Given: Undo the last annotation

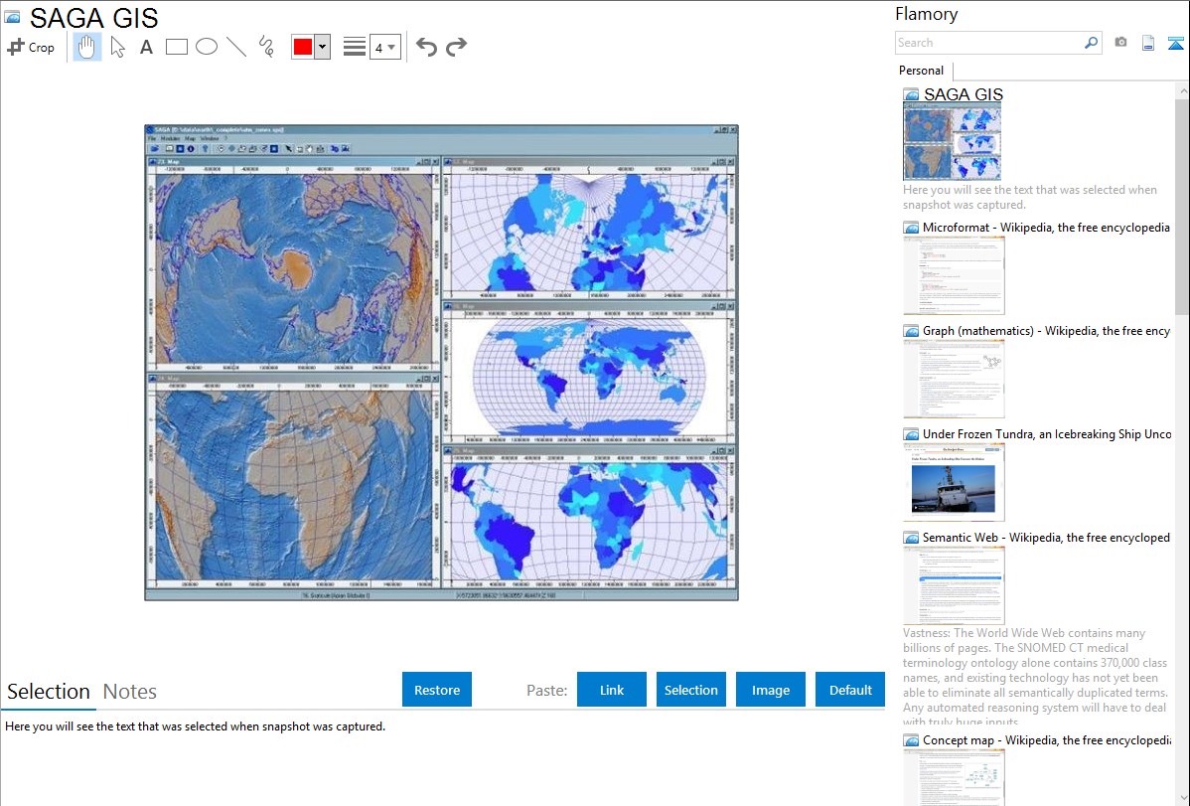Looking at the screenshot, I should pos(426,47).
